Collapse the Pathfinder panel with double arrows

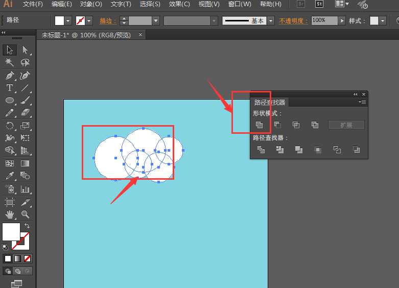[355, 94]
